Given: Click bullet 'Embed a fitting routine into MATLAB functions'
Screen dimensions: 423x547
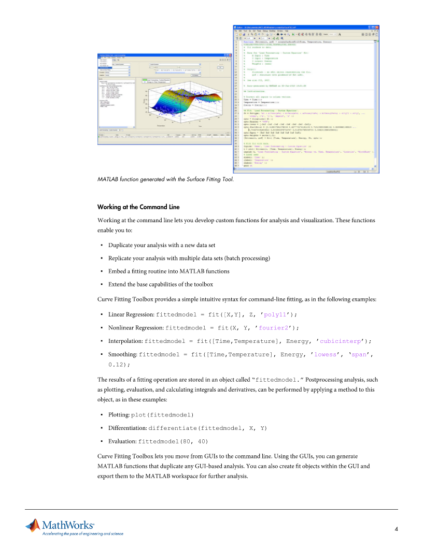Looking at the screenshot, I should pos(169,271).
